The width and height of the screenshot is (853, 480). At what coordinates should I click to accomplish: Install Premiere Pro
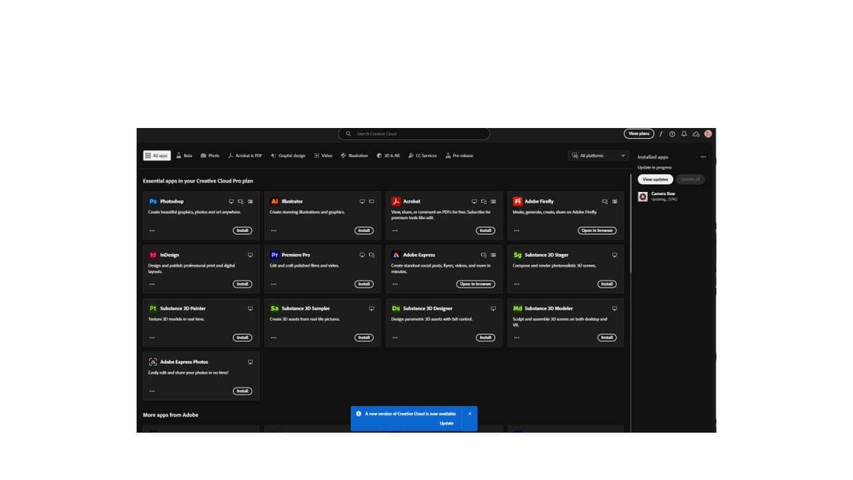364,284
